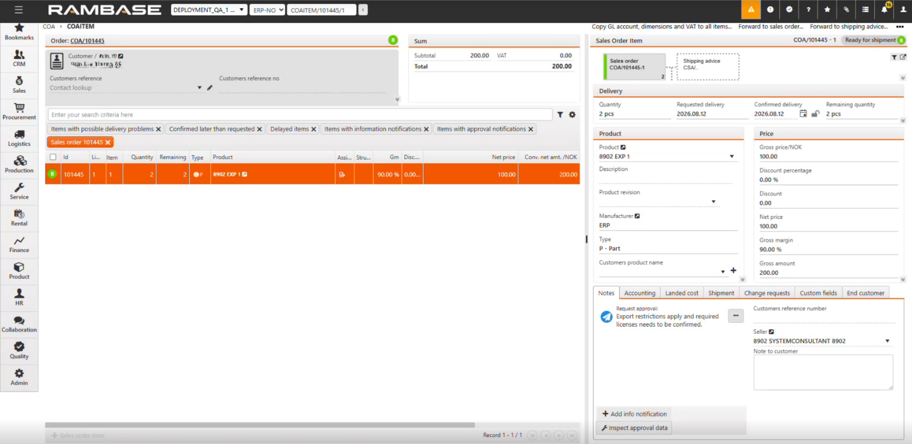912x444 pixels.
Task: Open the Rental module
Action: click(19, 218)
